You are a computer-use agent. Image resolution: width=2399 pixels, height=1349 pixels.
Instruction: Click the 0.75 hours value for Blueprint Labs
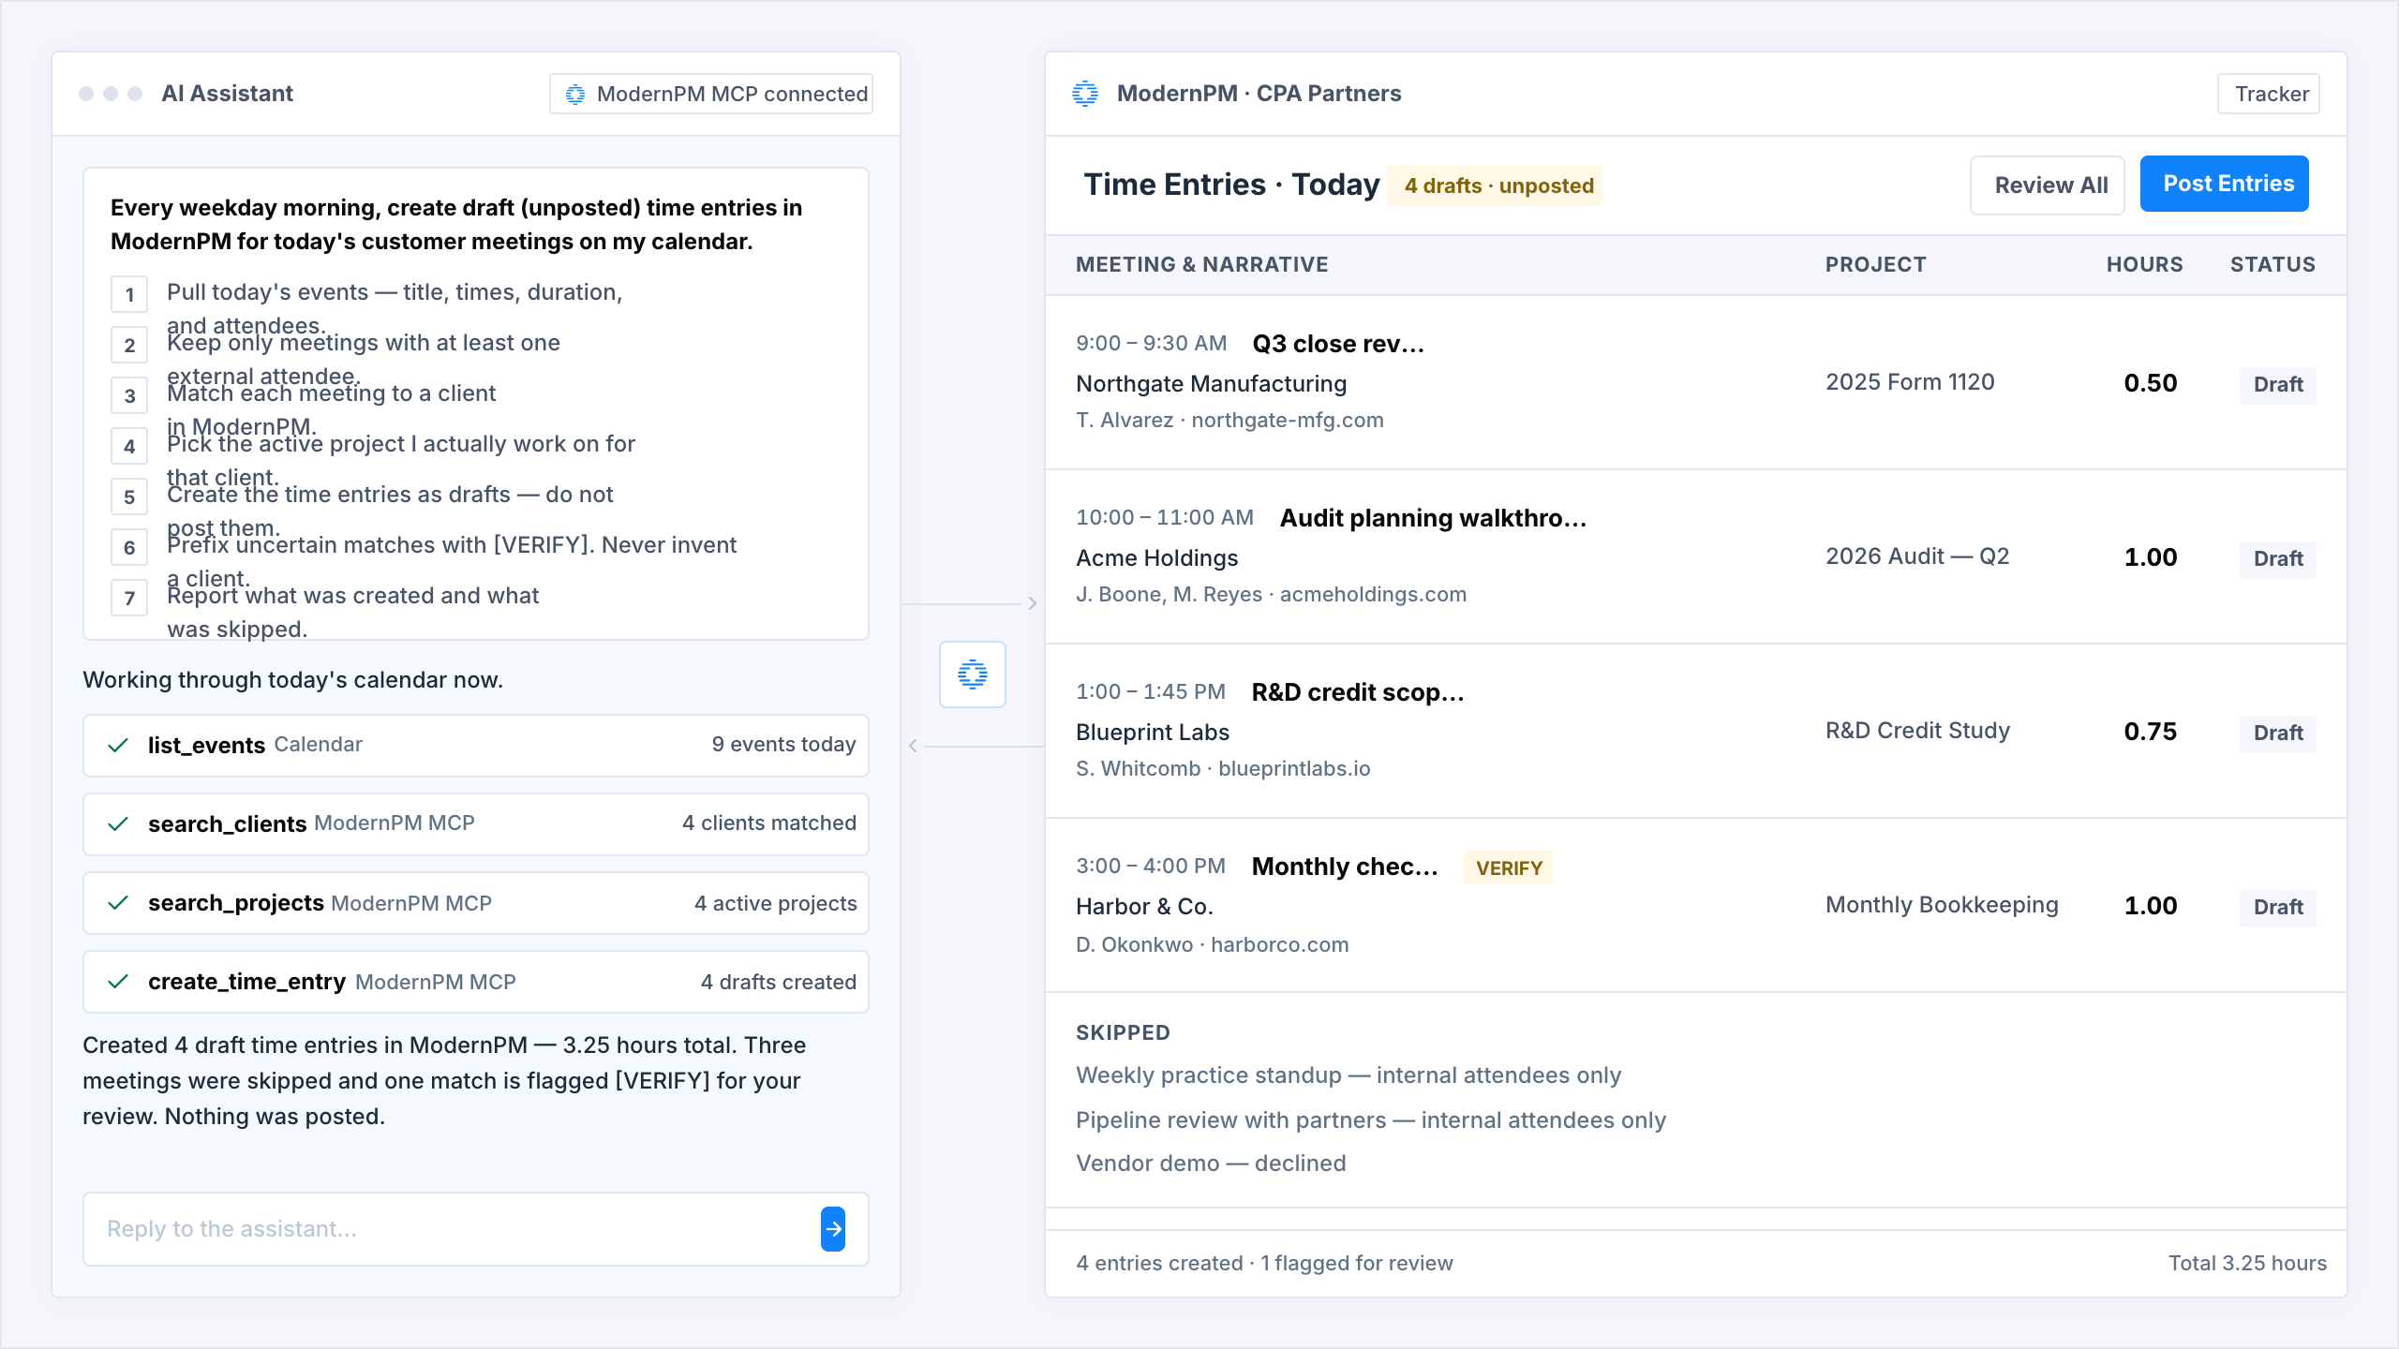tap(2150, 732)
